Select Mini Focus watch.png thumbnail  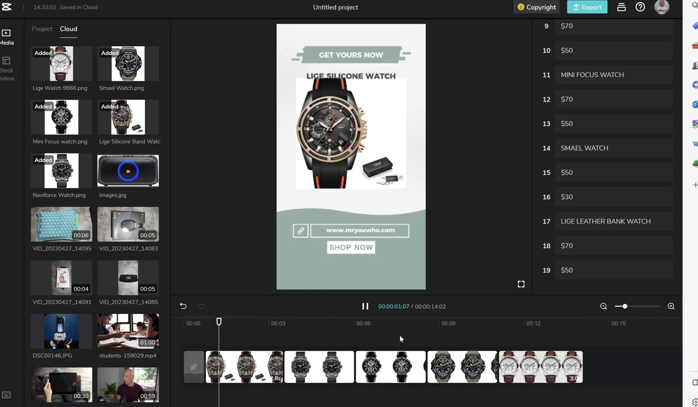tap(61, 117)
